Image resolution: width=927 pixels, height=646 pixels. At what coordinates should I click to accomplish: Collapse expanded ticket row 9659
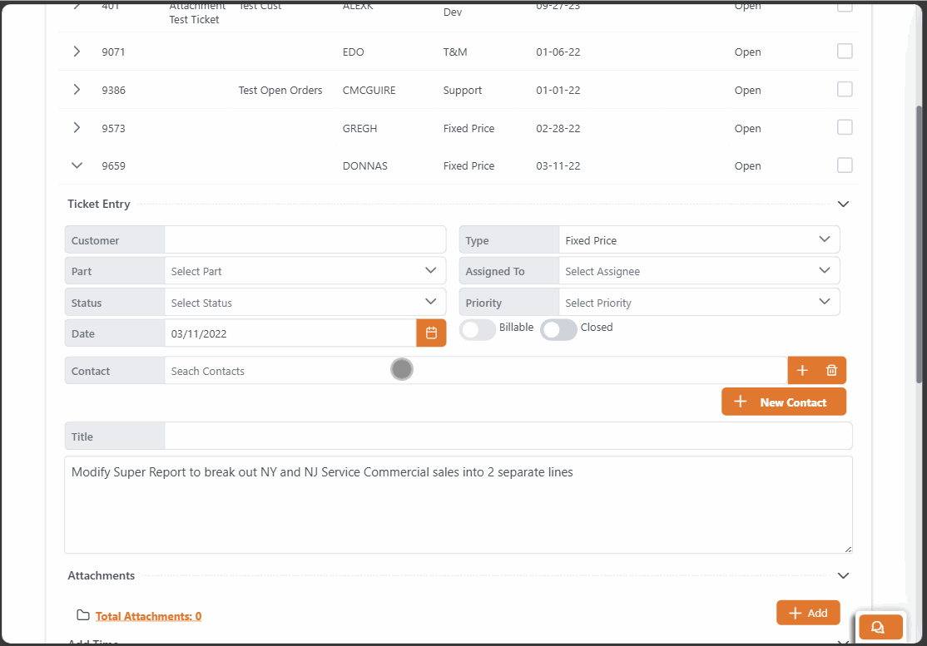[76, 165]
